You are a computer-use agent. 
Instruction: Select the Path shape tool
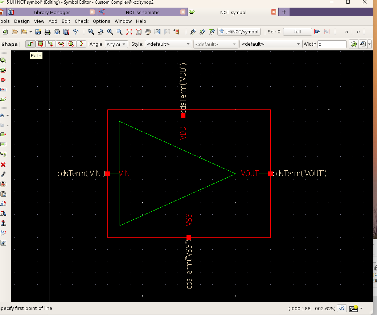pos(30,44)
